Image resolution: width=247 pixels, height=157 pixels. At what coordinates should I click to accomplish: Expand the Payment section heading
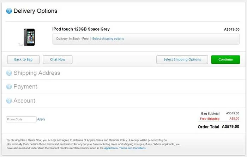point(25,87)
